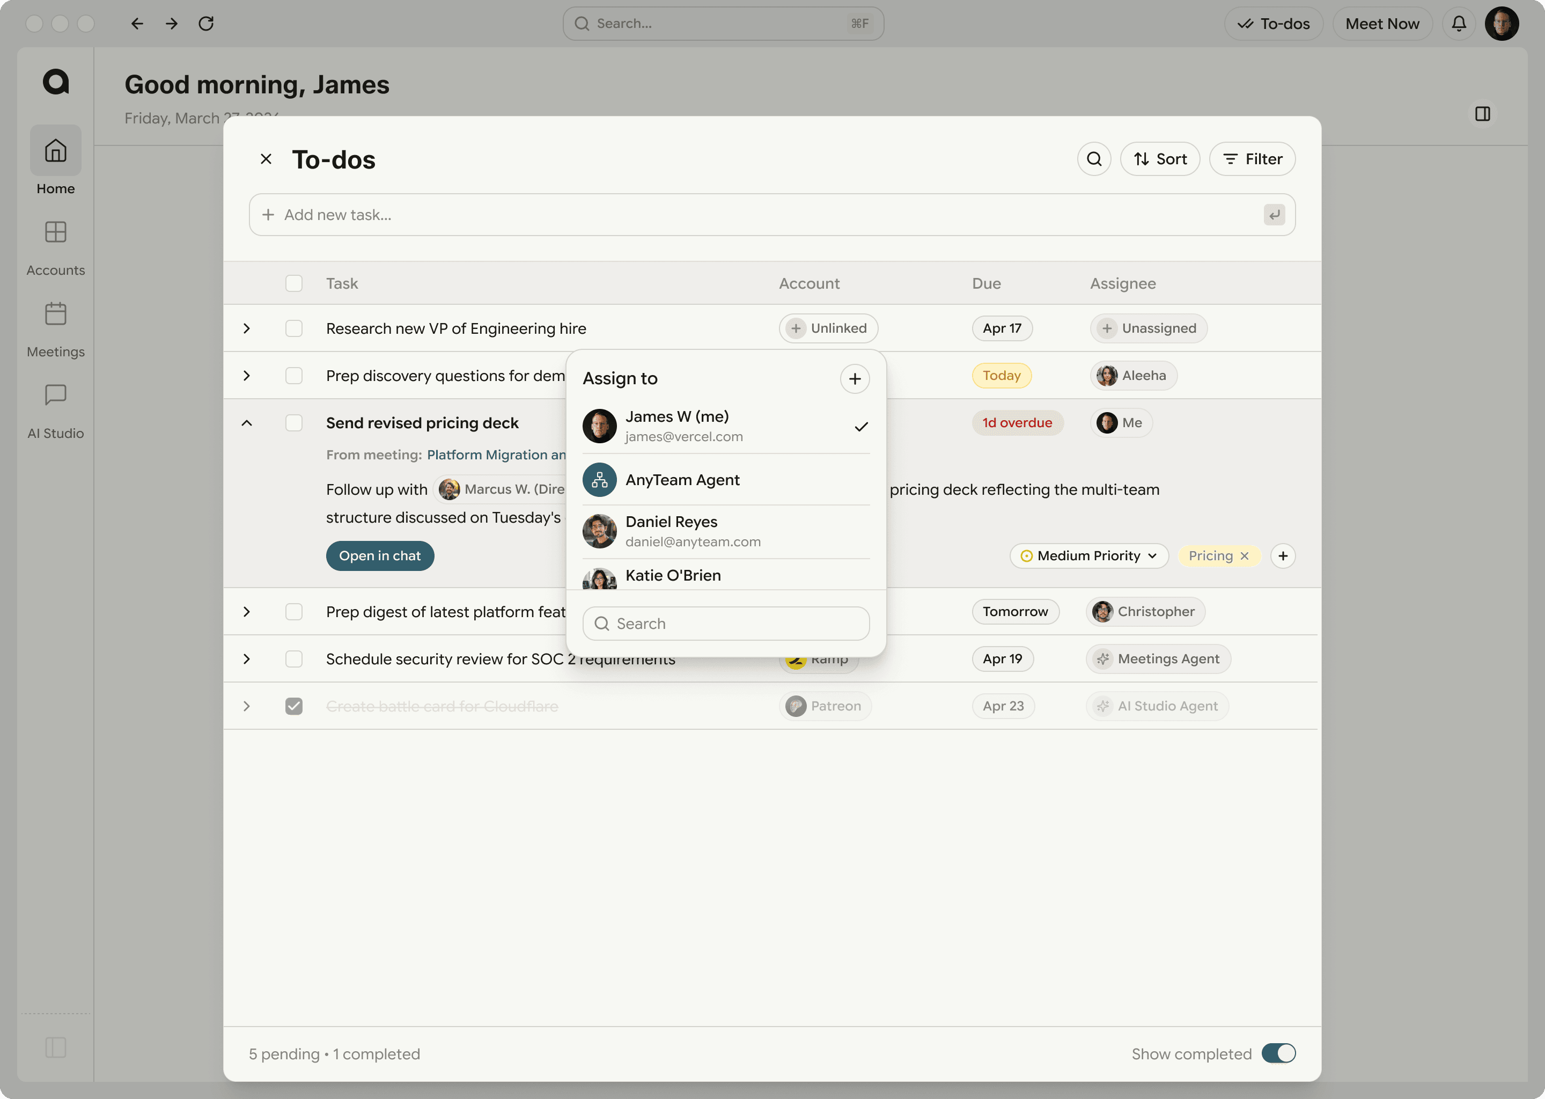Screen dimensions: 1545x1099
Task: Open Meetings from the sidebar
Action: pyautogui.click(x=55, y=325)
